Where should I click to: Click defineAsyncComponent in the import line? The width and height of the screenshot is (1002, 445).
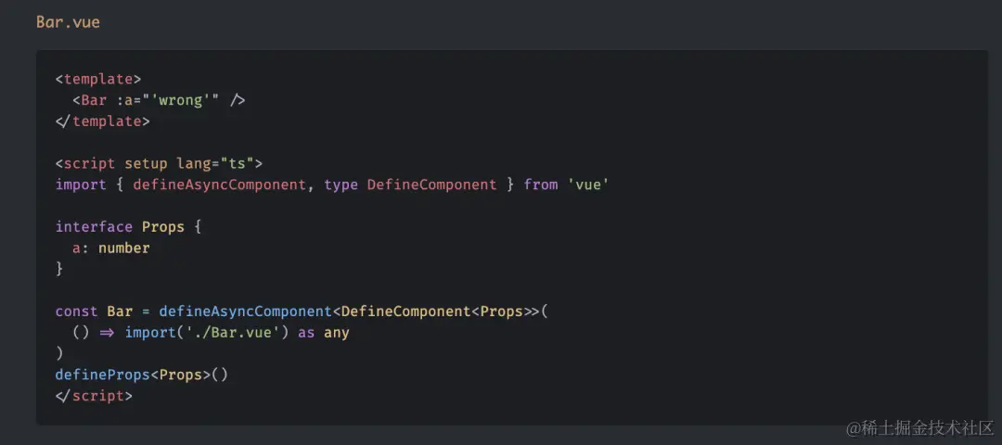point(219,184)
